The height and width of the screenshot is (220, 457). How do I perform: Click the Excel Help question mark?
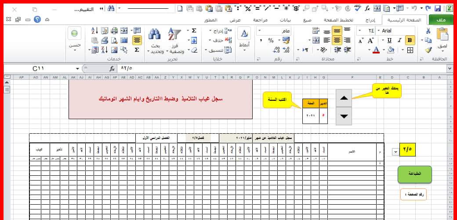(x=37, y=20)
